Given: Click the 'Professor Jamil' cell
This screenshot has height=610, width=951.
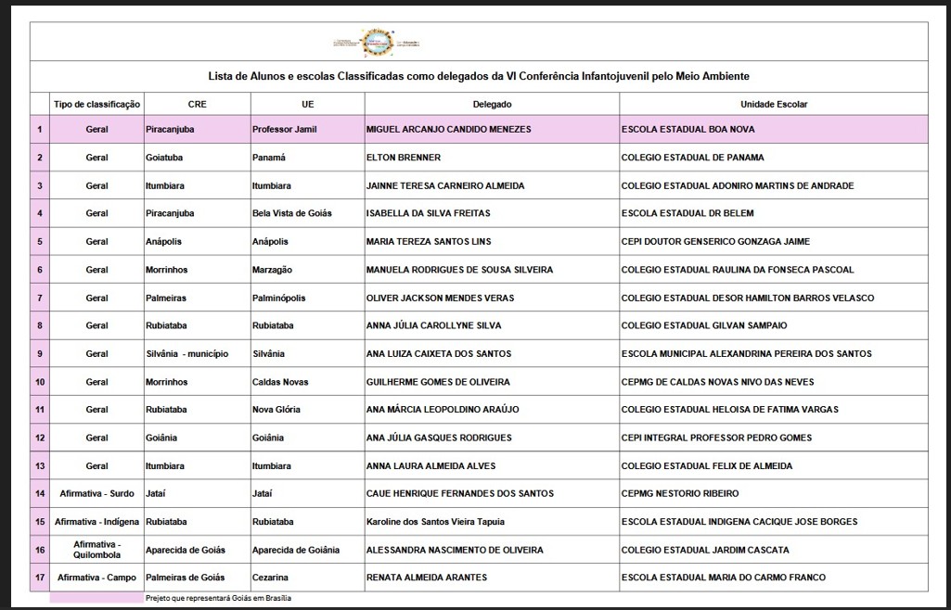Looking at the screenshot, I should click(284, 130).
